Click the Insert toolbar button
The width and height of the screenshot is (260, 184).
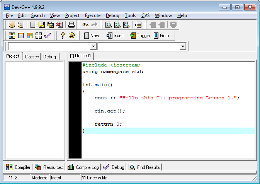point(115,35)
